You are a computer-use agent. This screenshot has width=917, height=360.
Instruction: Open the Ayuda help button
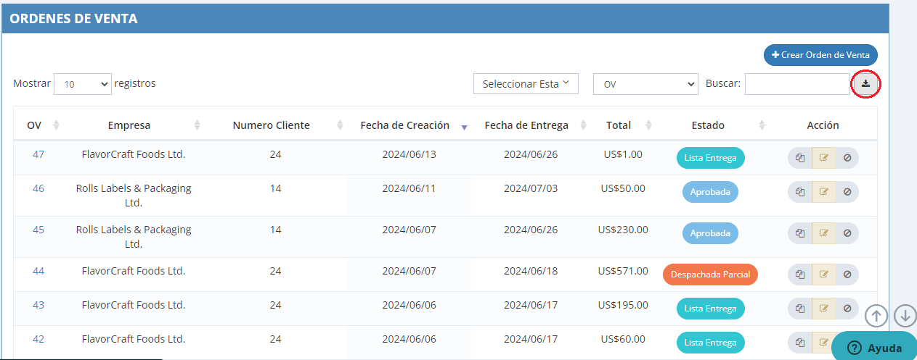875,348
